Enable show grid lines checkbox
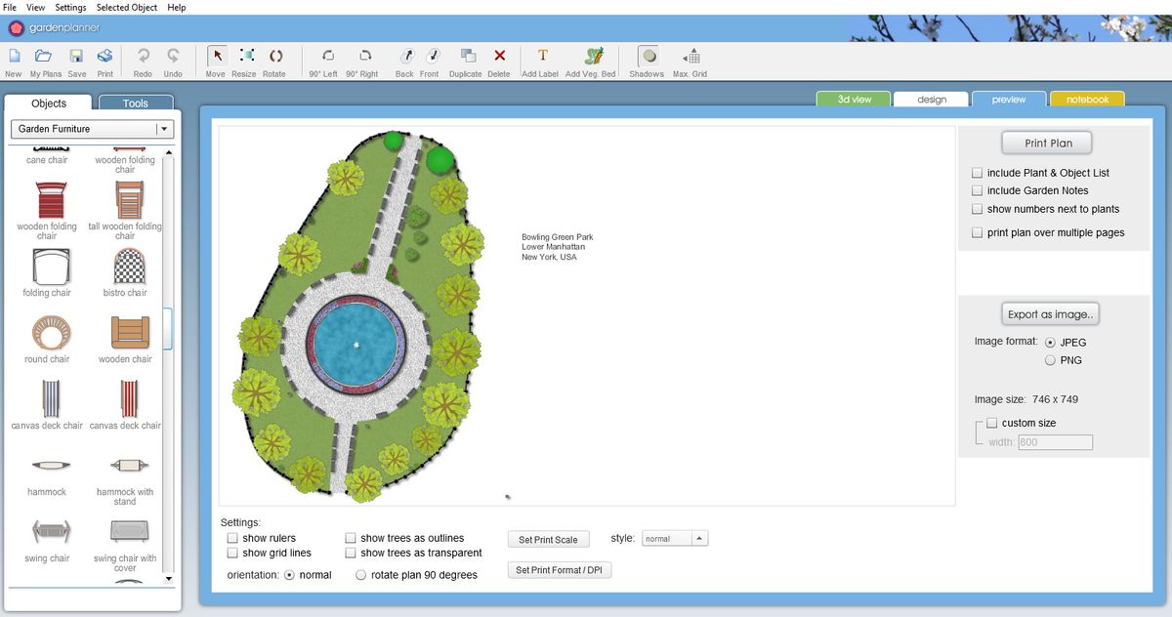Screen dimensions: 1172x617 coord(232,554)
